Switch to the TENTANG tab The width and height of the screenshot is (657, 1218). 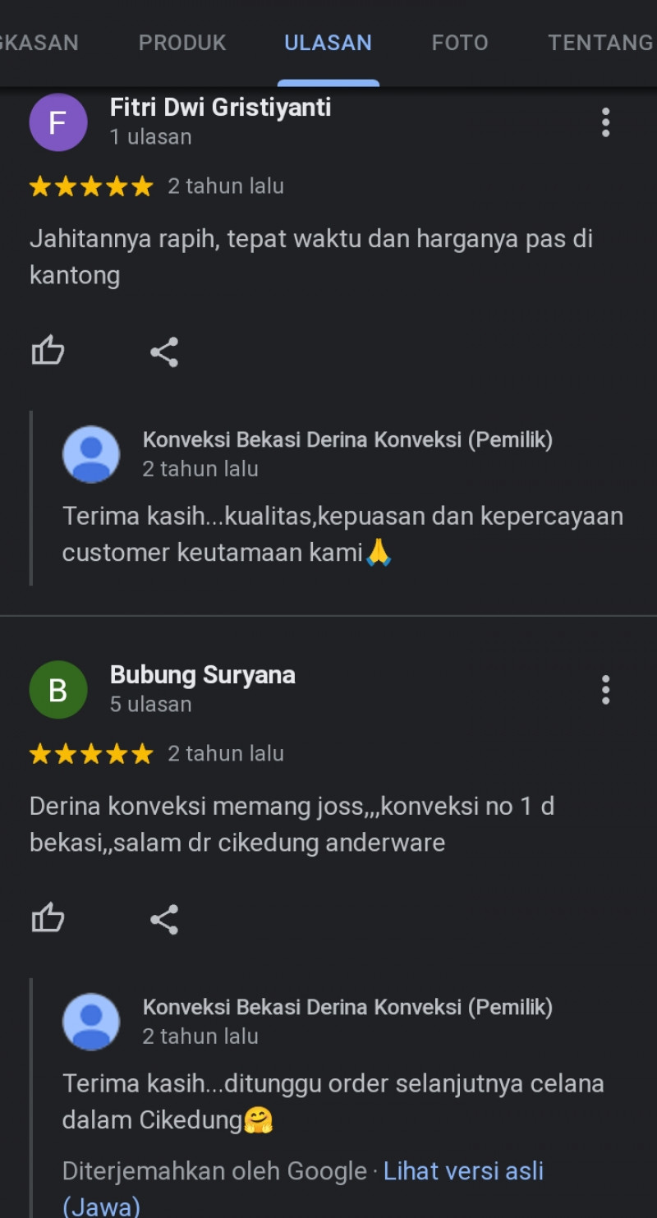600,43
